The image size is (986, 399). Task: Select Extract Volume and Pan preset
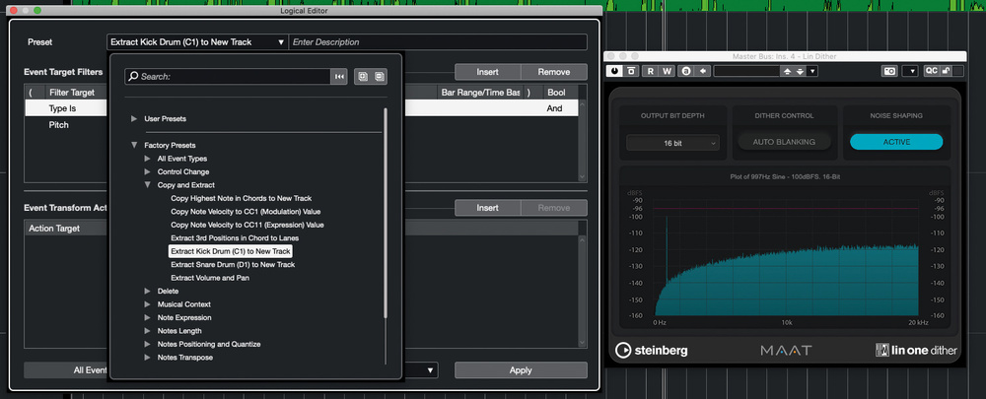pos(210,278)
